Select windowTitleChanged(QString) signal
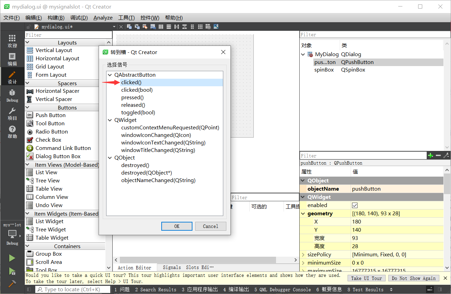Image resolution: width=451 pixels, height=294 pixels. pyautogui.click(x=158, y=150)
